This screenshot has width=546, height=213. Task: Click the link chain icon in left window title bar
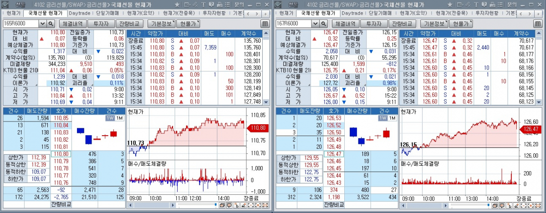pos(195,5)
